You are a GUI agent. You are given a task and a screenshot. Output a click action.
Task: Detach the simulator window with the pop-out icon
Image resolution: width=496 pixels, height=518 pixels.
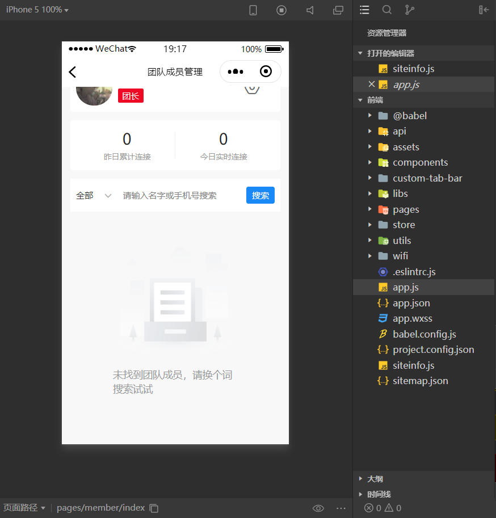(338, 10)
